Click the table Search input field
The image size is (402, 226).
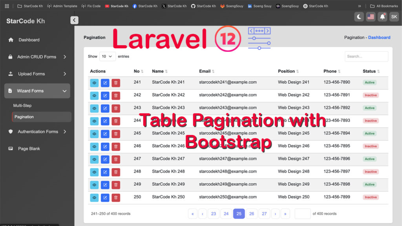pos(366,56)
